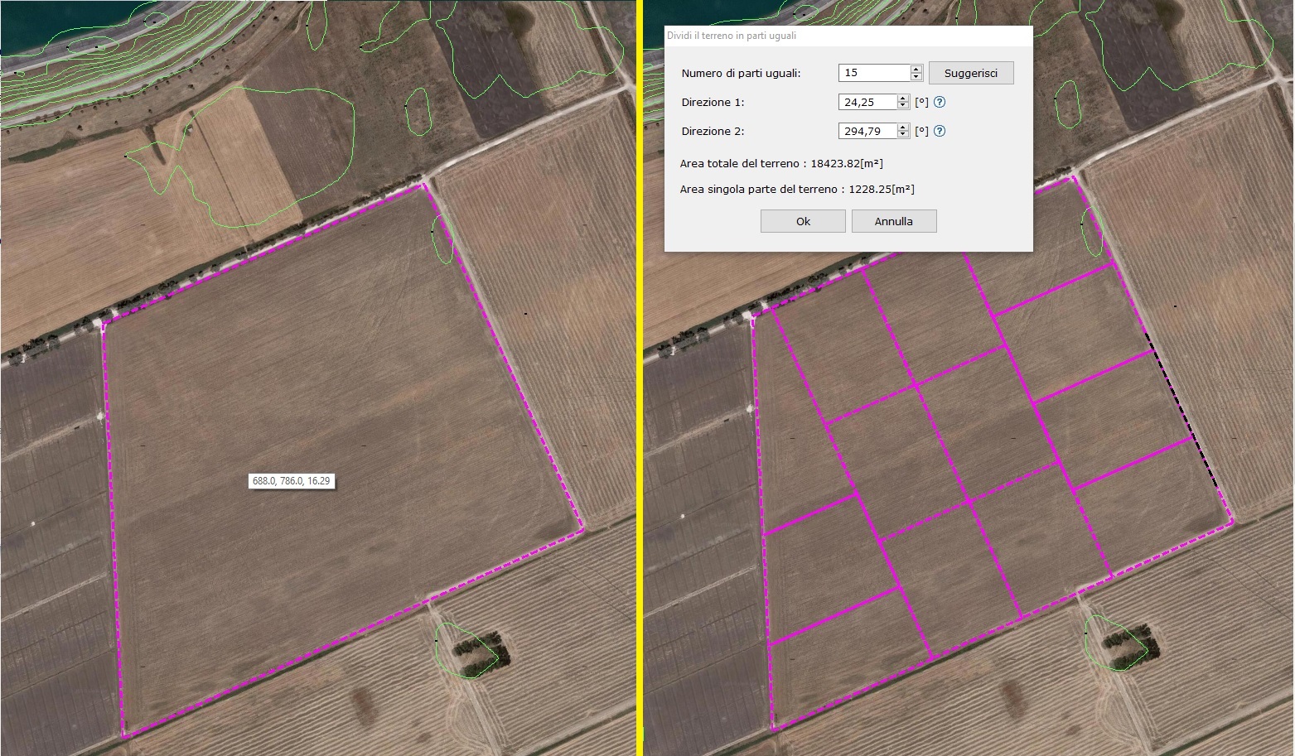
Task: Click the coordinate tooltip 688.0, 786.0, 16.29
Action: click(x=292, y=481)
